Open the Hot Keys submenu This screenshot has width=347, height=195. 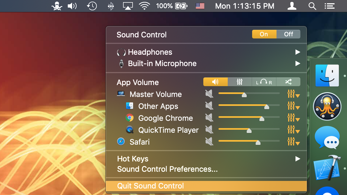click(298, 159)
